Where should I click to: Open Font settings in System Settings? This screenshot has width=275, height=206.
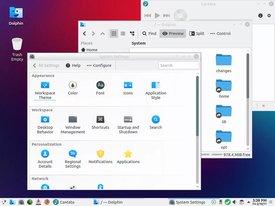click(100, 87)
